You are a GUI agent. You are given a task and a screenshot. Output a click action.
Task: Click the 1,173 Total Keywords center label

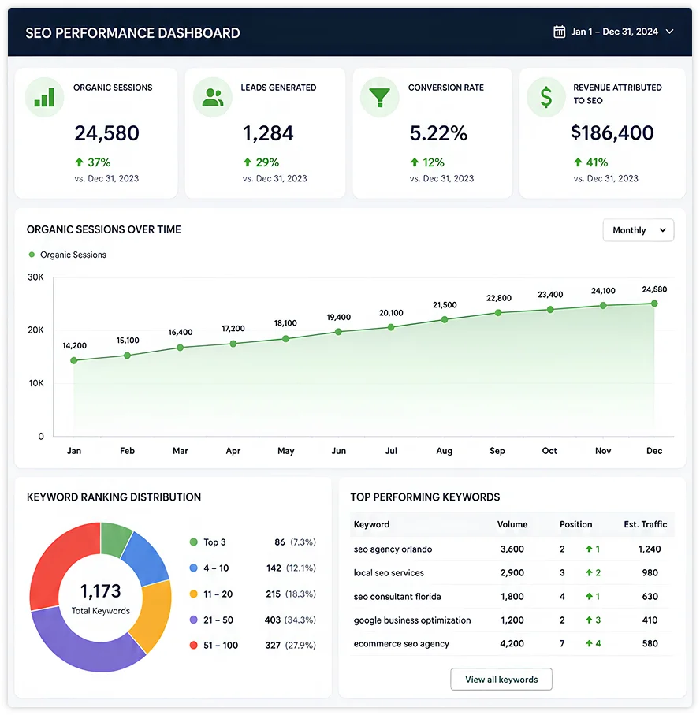click(x=100, y=598)
